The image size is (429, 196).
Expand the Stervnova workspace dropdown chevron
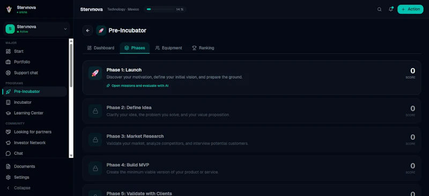pyautogui.click(x=65, y=29)
